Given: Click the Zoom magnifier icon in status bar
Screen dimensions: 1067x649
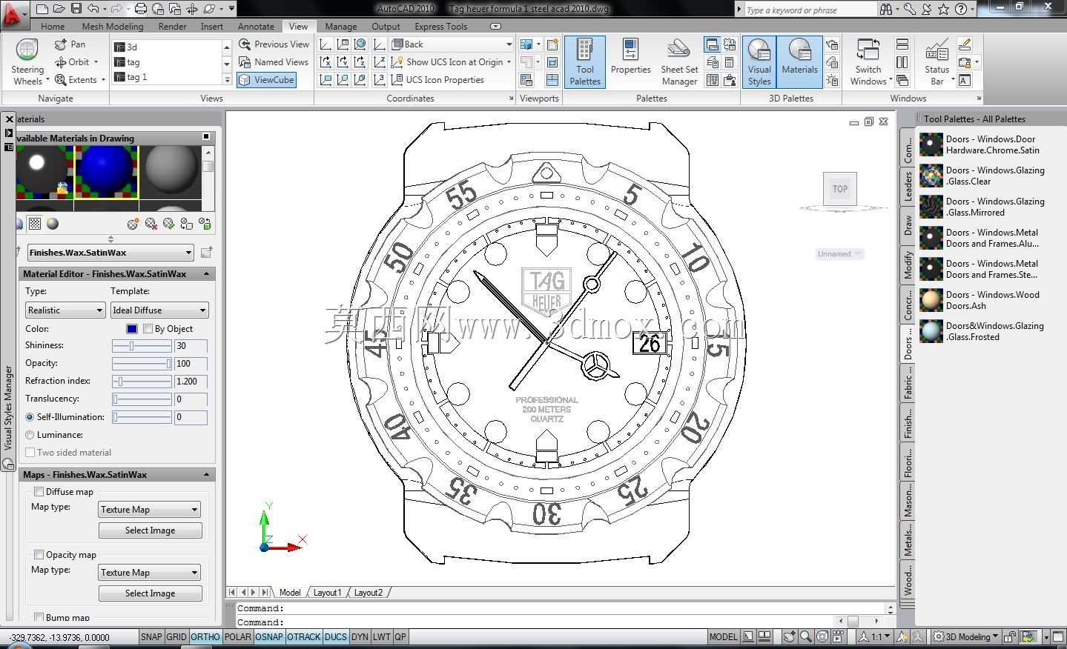Looking at the screenshot, I should tap(805, 636).
